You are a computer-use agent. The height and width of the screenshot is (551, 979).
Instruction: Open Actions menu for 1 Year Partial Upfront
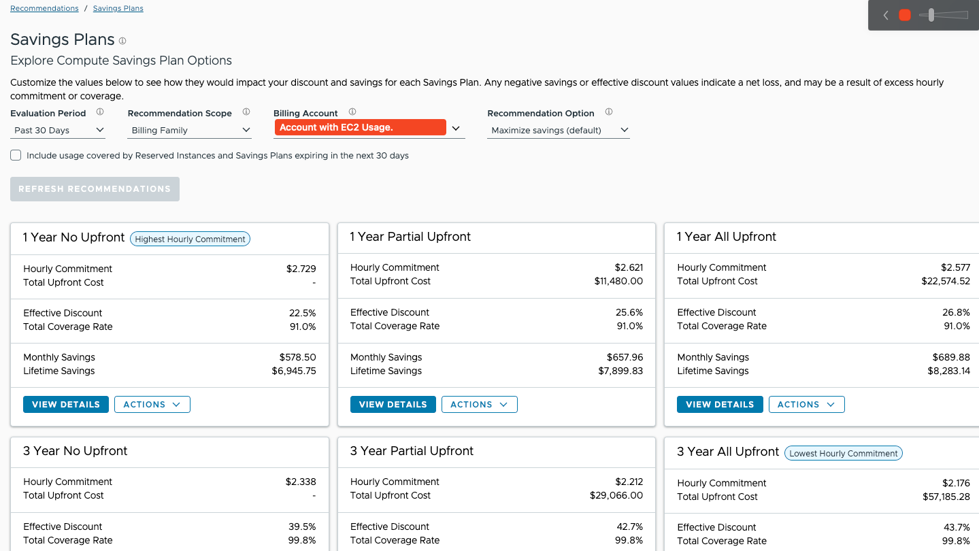[x=479, y=404]
